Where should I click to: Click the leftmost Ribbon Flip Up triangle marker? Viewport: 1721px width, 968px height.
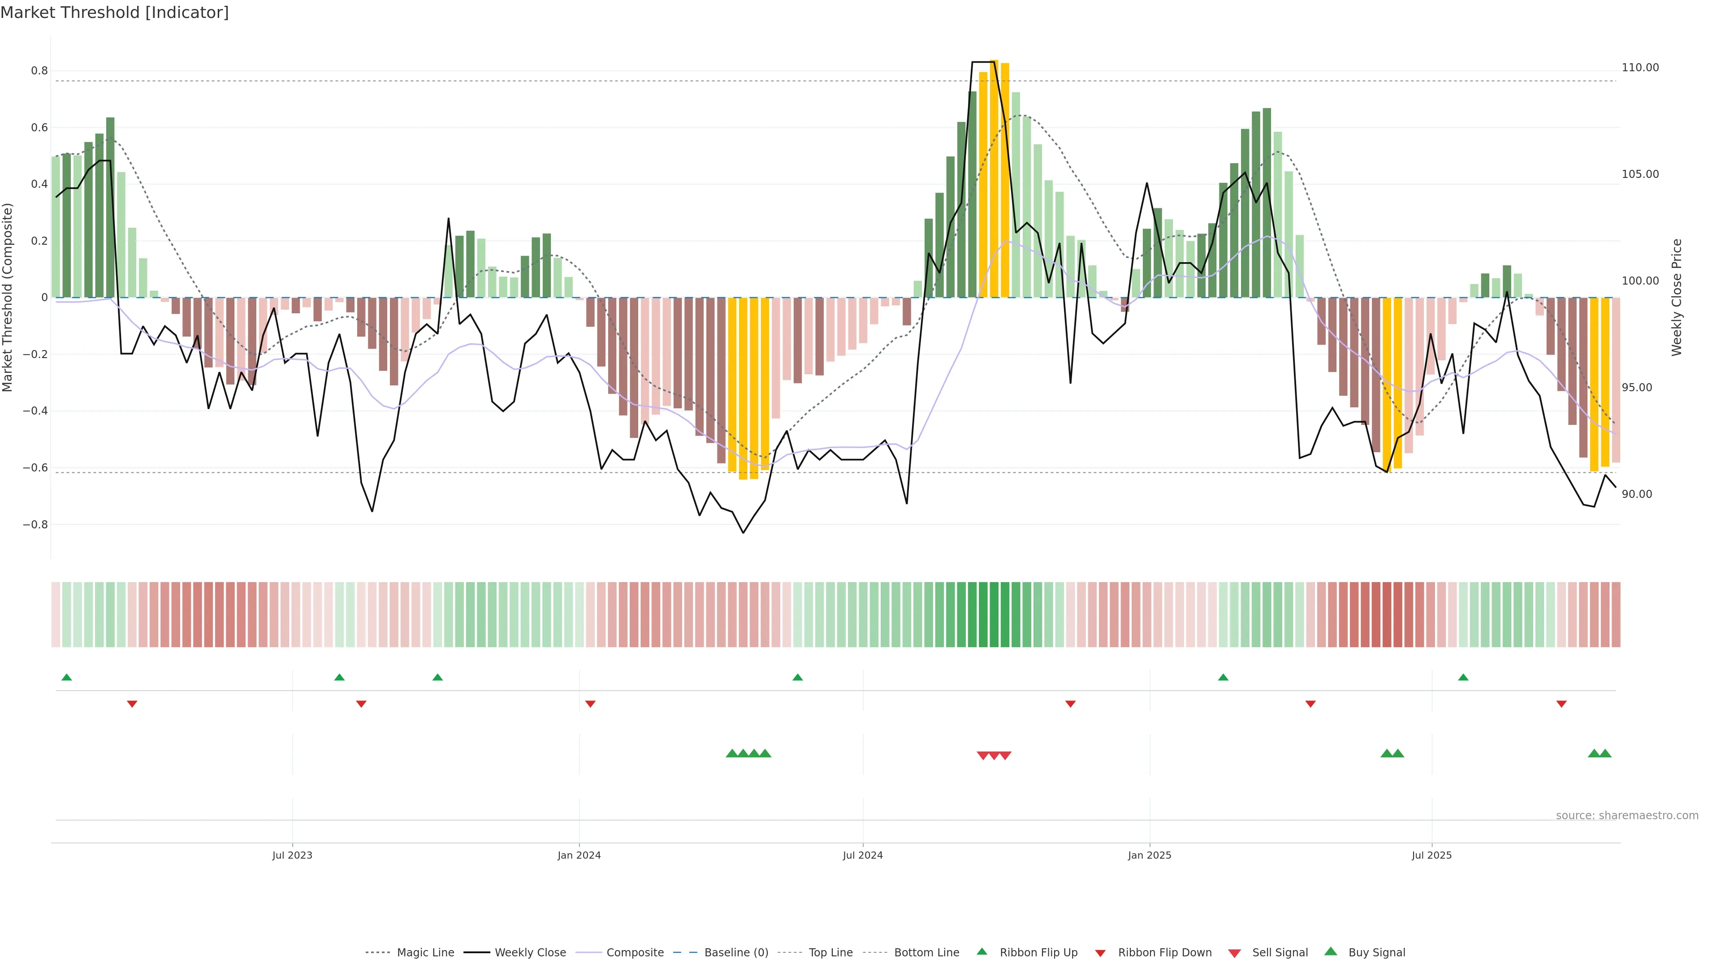[x=66, y=678]
